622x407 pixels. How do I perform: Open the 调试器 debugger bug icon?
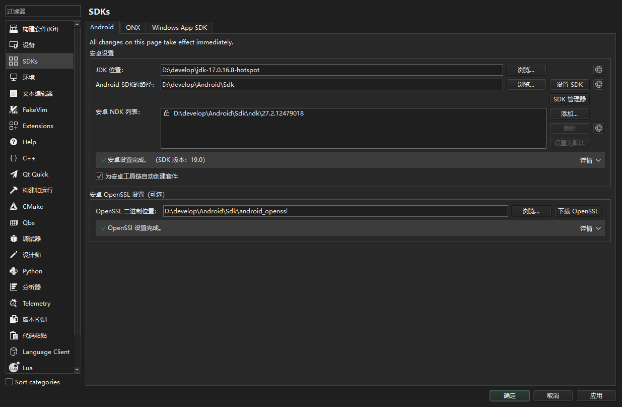click(14, 239)
